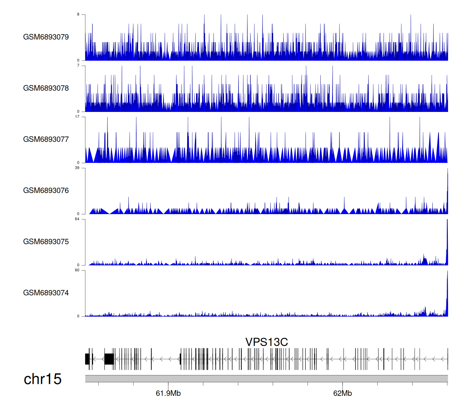This screenshot has height=415, width=472.
Task: Click the GSM6893077 track name
Action: [x=46, y=139]
